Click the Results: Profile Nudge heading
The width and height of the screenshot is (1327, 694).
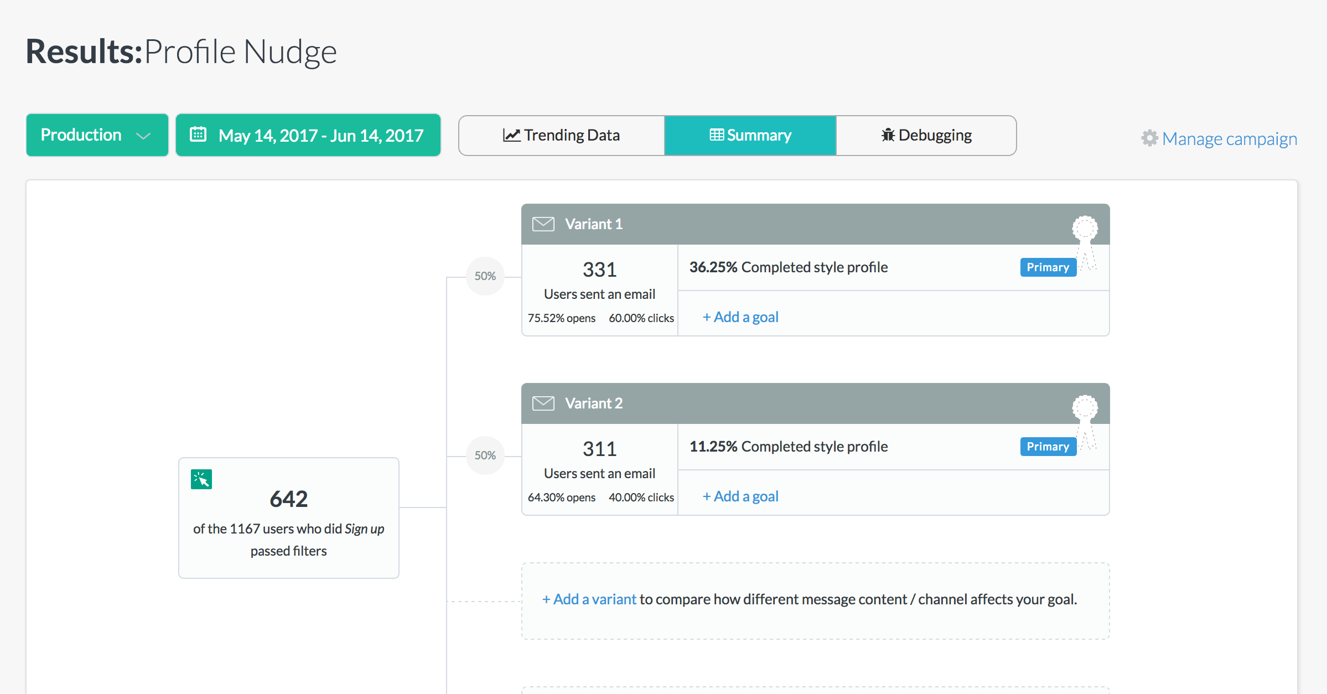click(182, 51)
